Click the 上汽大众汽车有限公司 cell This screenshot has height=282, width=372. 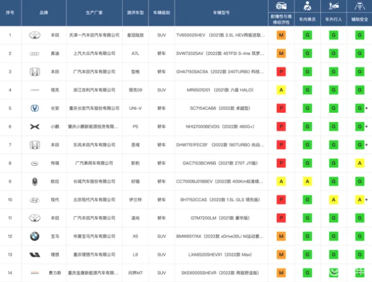[x=94, y=53]
